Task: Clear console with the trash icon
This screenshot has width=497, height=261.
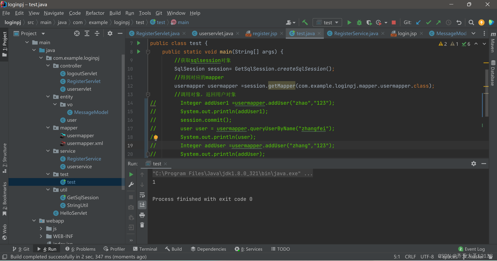Action: click(142, 225)
